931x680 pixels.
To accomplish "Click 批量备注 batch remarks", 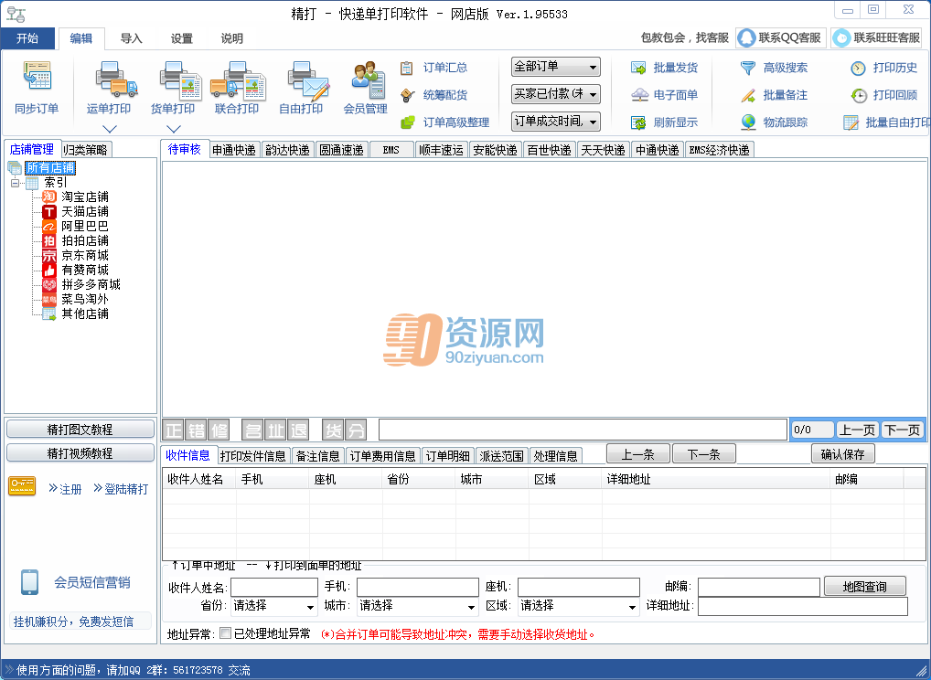I will point(774,95).
